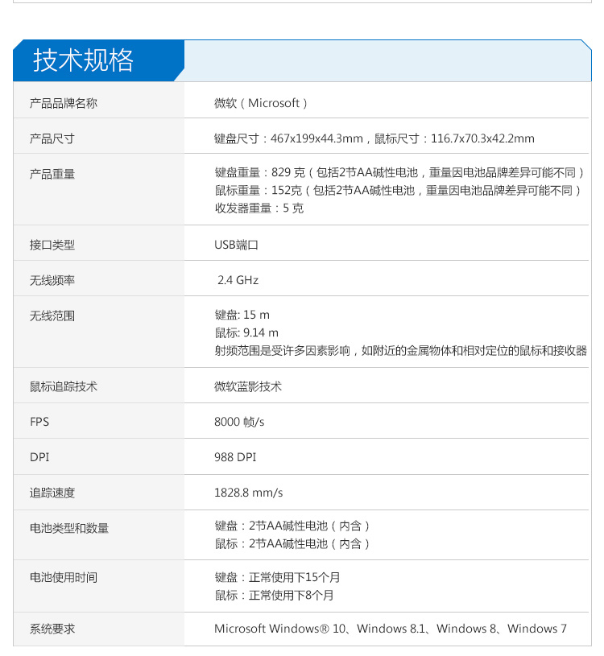Screen dimensions: 604x656
Task: Select the 无线范围 row label
Action: point(52,316)
